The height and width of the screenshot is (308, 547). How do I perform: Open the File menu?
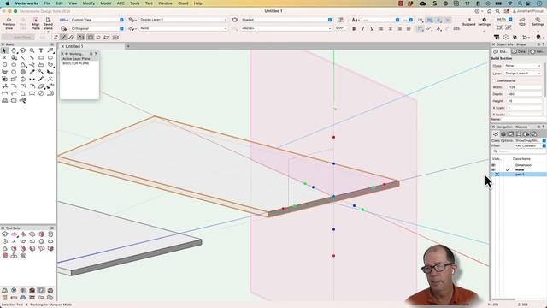coord(47,3)
